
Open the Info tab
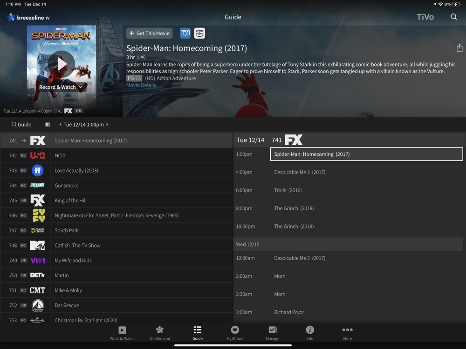pos(310,333)
